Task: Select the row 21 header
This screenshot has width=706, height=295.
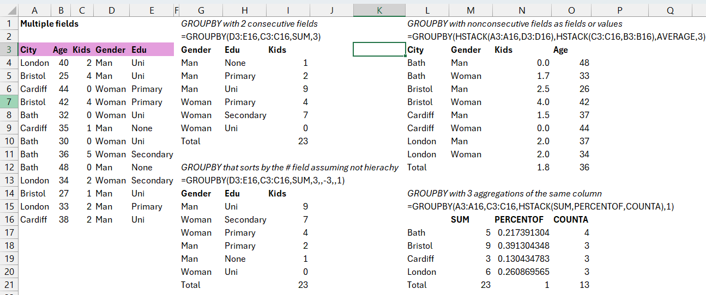Action: coord(8,285)
